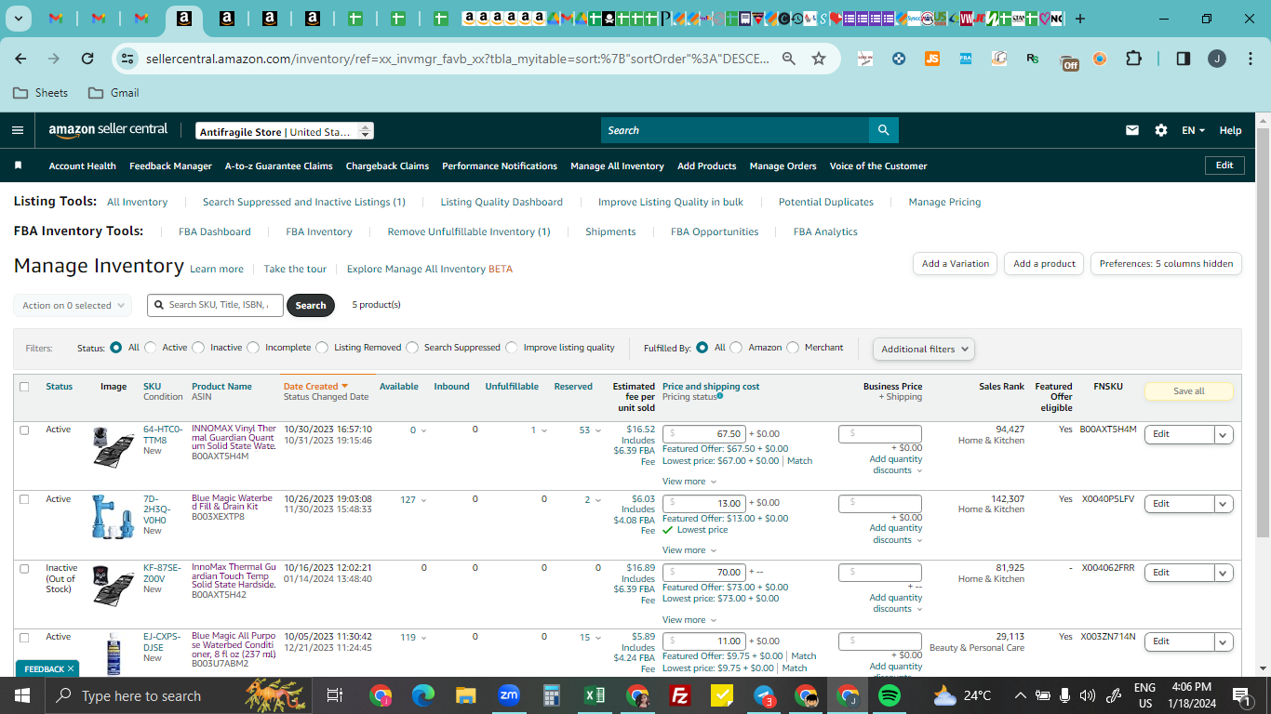Open the Edit dropdown arrow for SKU 7D-2H3Q-V0H0
This screenshot has height=714, width=1271.
pyautogui.click(x=1224, y=504)
